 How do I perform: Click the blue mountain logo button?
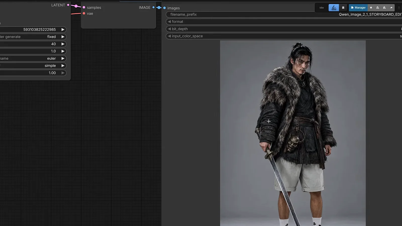(x=334, y=8)
